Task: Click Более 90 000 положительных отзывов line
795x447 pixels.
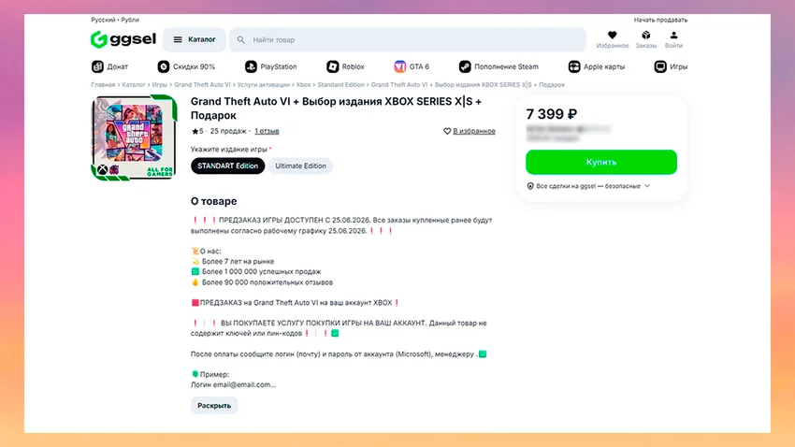Action: pos(267,282)
